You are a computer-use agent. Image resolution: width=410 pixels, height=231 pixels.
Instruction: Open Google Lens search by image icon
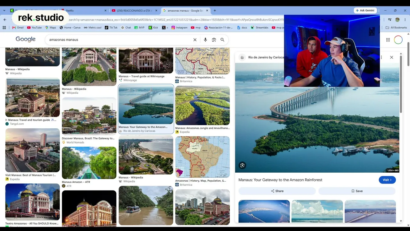point(214,40)
